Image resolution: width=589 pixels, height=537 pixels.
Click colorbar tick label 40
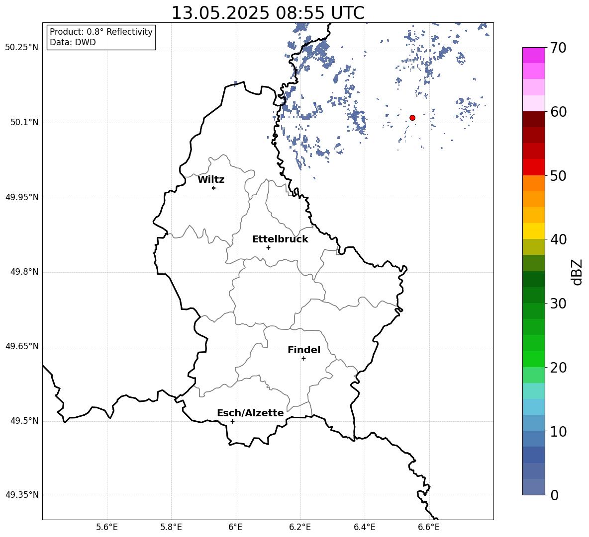(x=558, y=239)
